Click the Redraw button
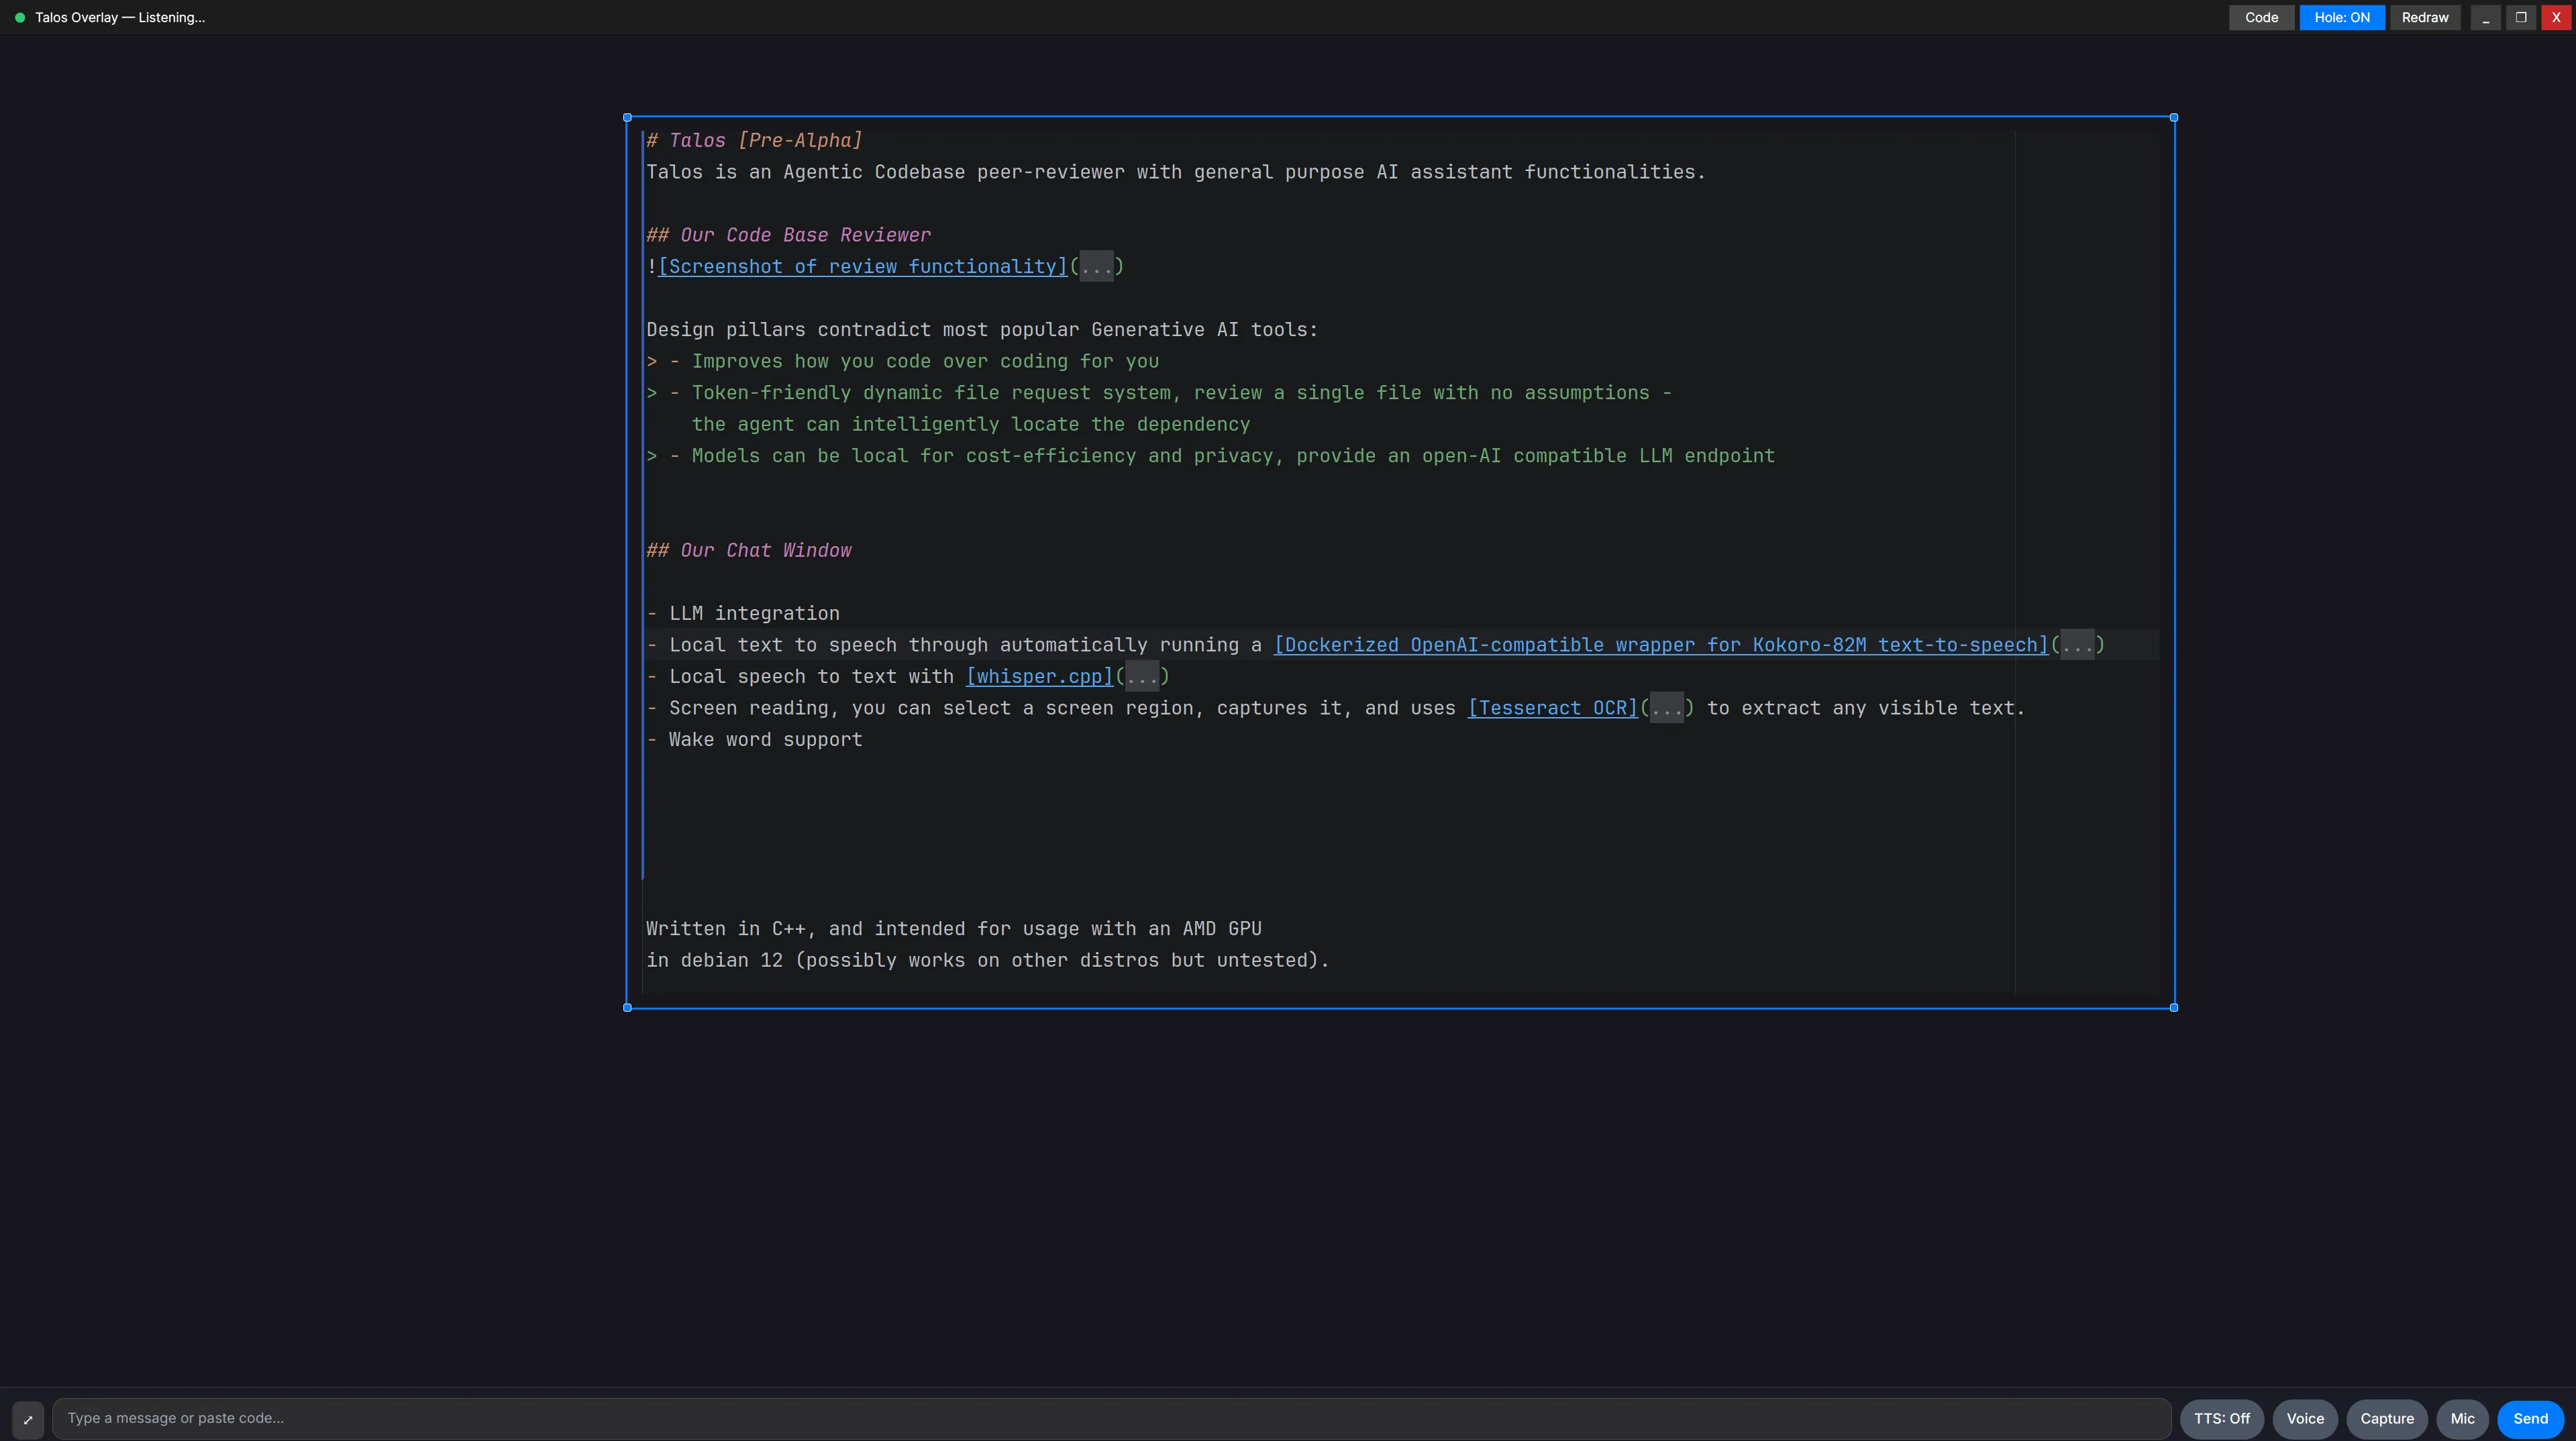 coord(2425,18)
